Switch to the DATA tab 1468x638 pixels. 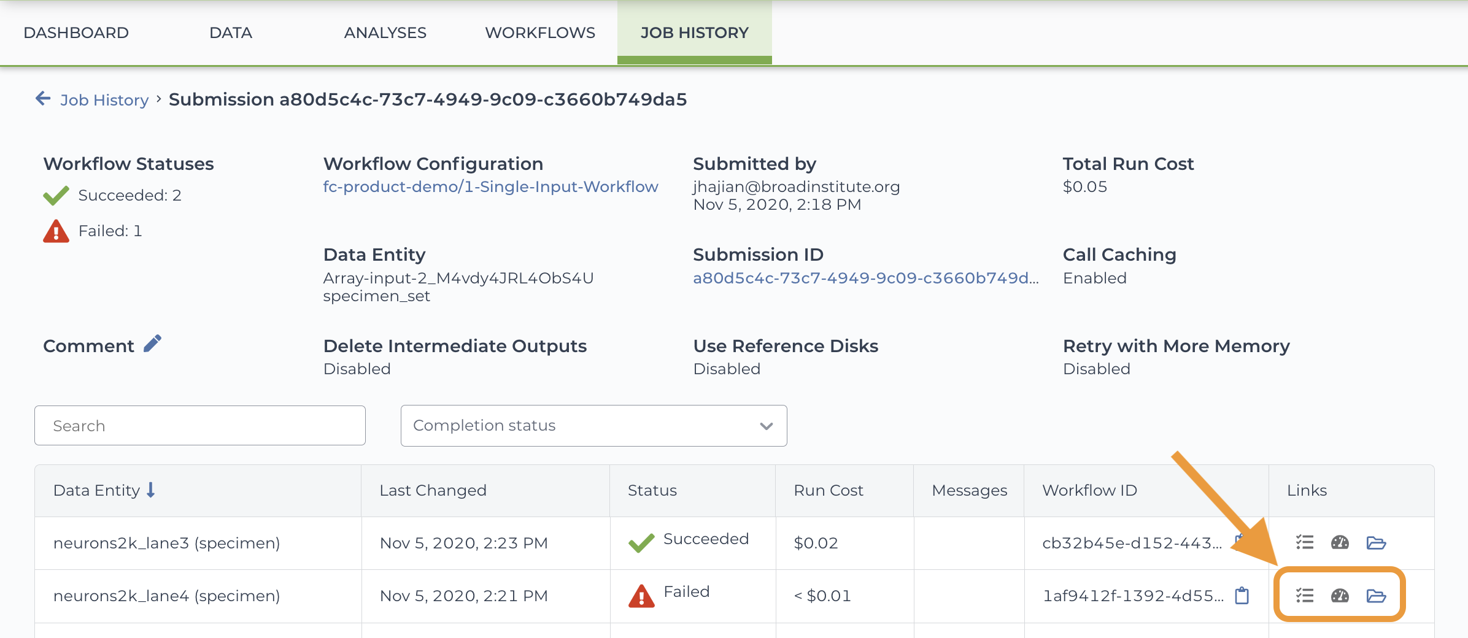231,33
